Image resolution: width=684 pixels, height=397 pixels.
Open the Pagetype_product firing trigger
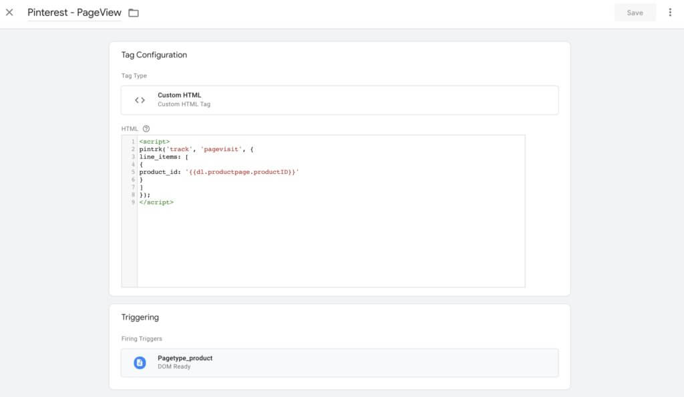339,362
